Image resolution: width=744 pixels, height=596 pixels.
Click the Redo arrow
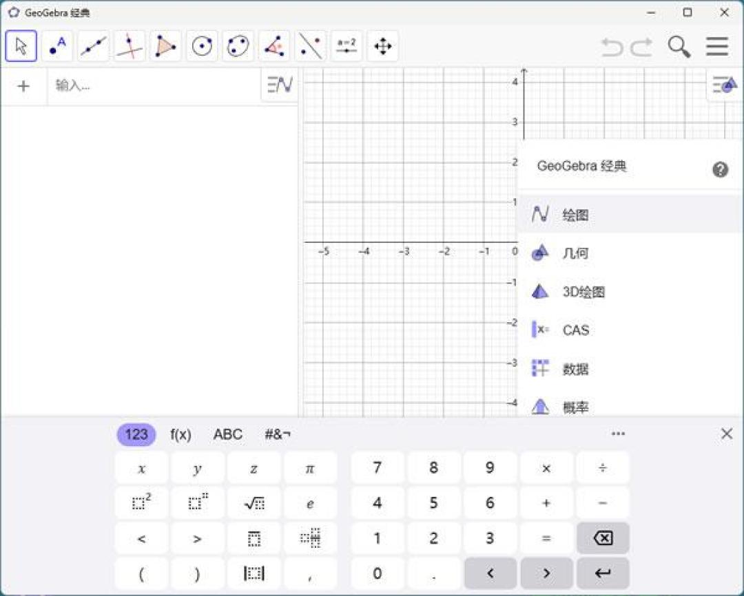point(641,47)
